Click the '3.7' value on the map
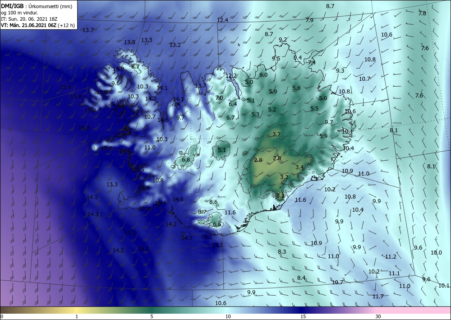Image resolution: width=451 pixels, height=320 pixels. [x=276, y=134]
